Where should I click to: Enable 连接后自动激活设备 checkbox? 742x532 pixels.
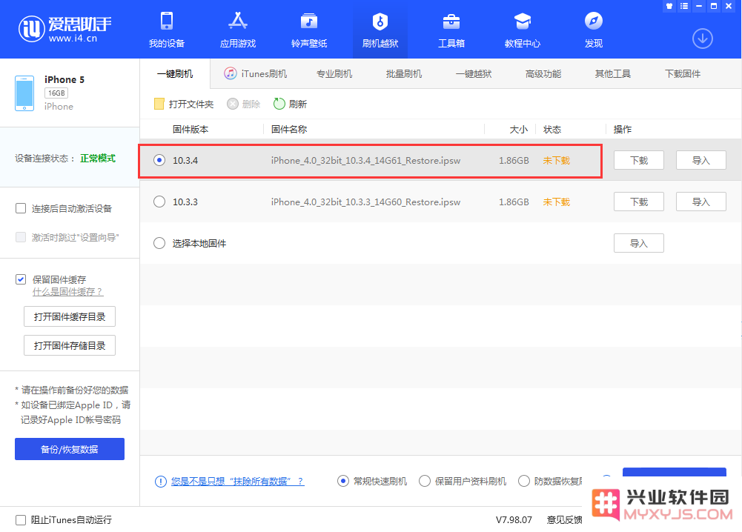coord(21,208)
